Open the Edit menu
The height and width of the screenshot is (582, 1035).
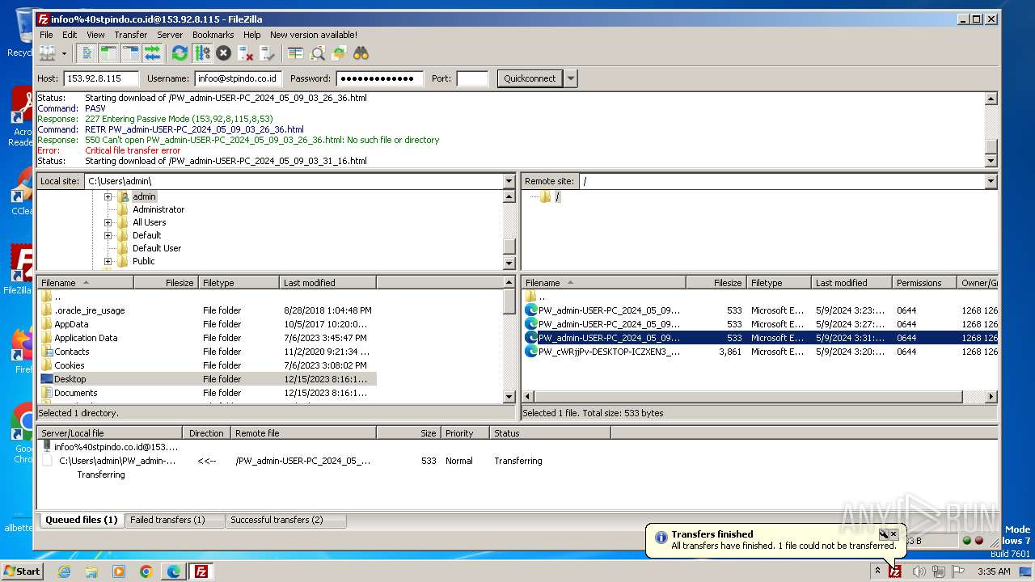(x=70, y=35)
